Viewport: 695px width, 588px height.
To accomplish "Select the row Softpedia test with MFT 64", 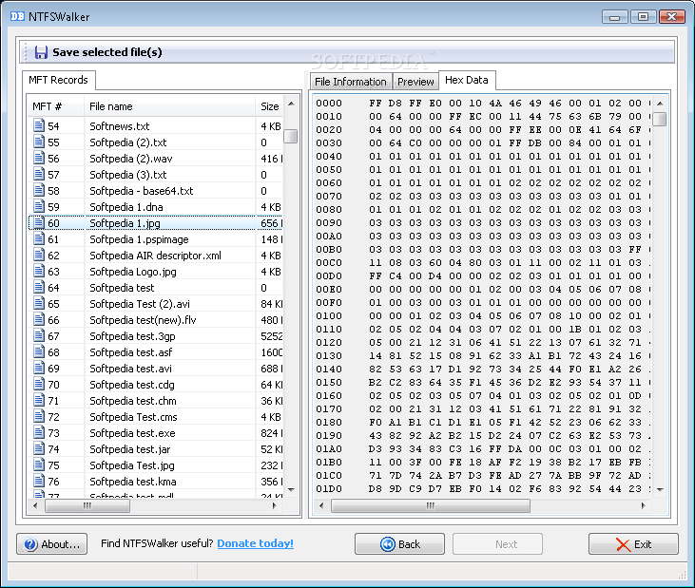I will 156,288.
